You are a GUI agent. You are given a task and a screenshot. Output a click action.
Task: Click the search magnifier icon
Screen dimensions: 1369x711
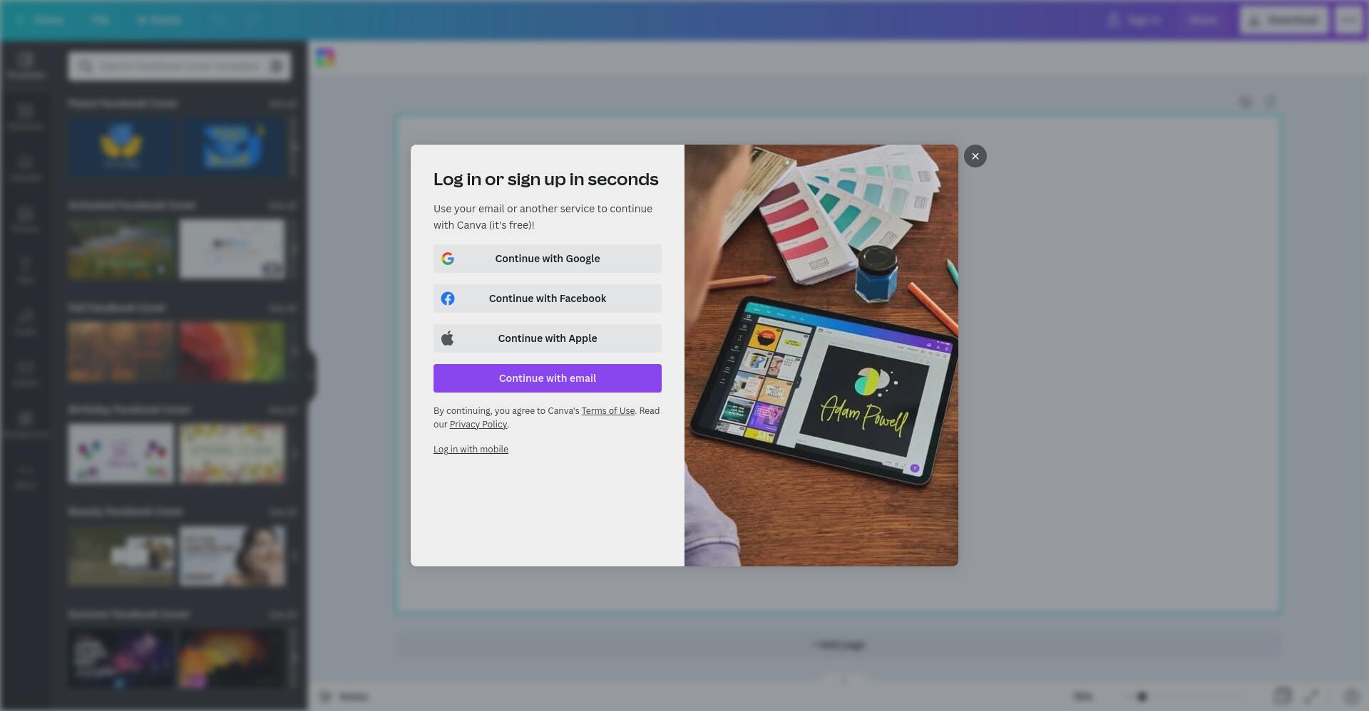(x=86, y=66)
